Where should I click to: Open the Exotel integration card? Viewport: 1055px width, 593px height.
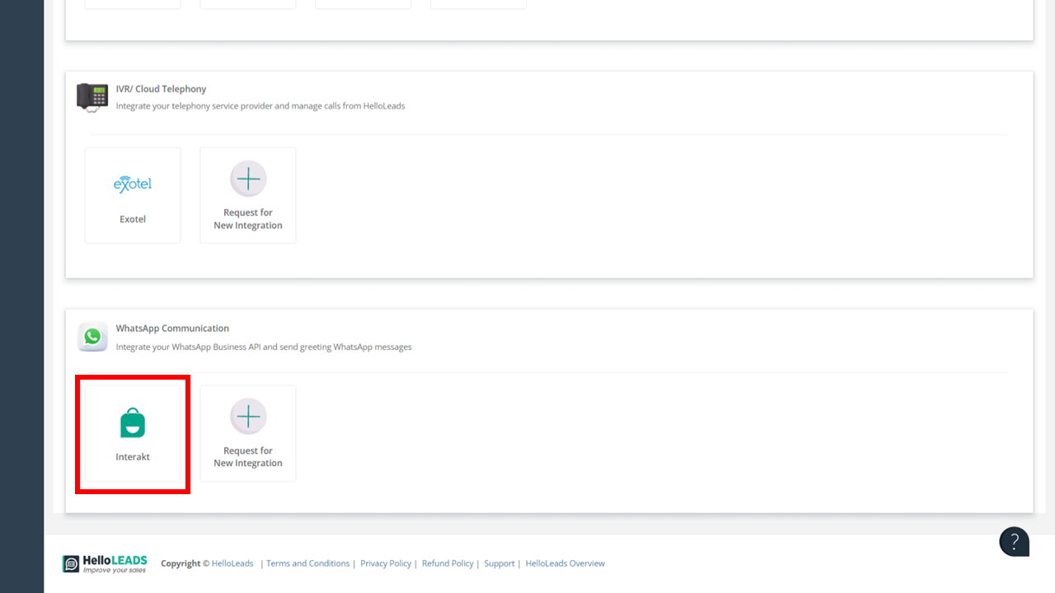[133, 195]
